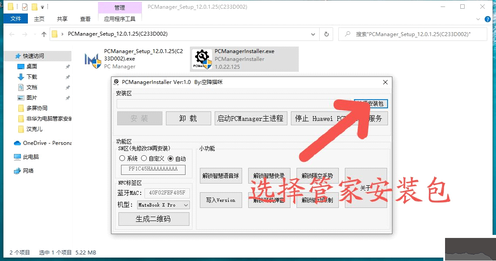Close the PCManagerInstaller dialog

(x=385, y=82)
